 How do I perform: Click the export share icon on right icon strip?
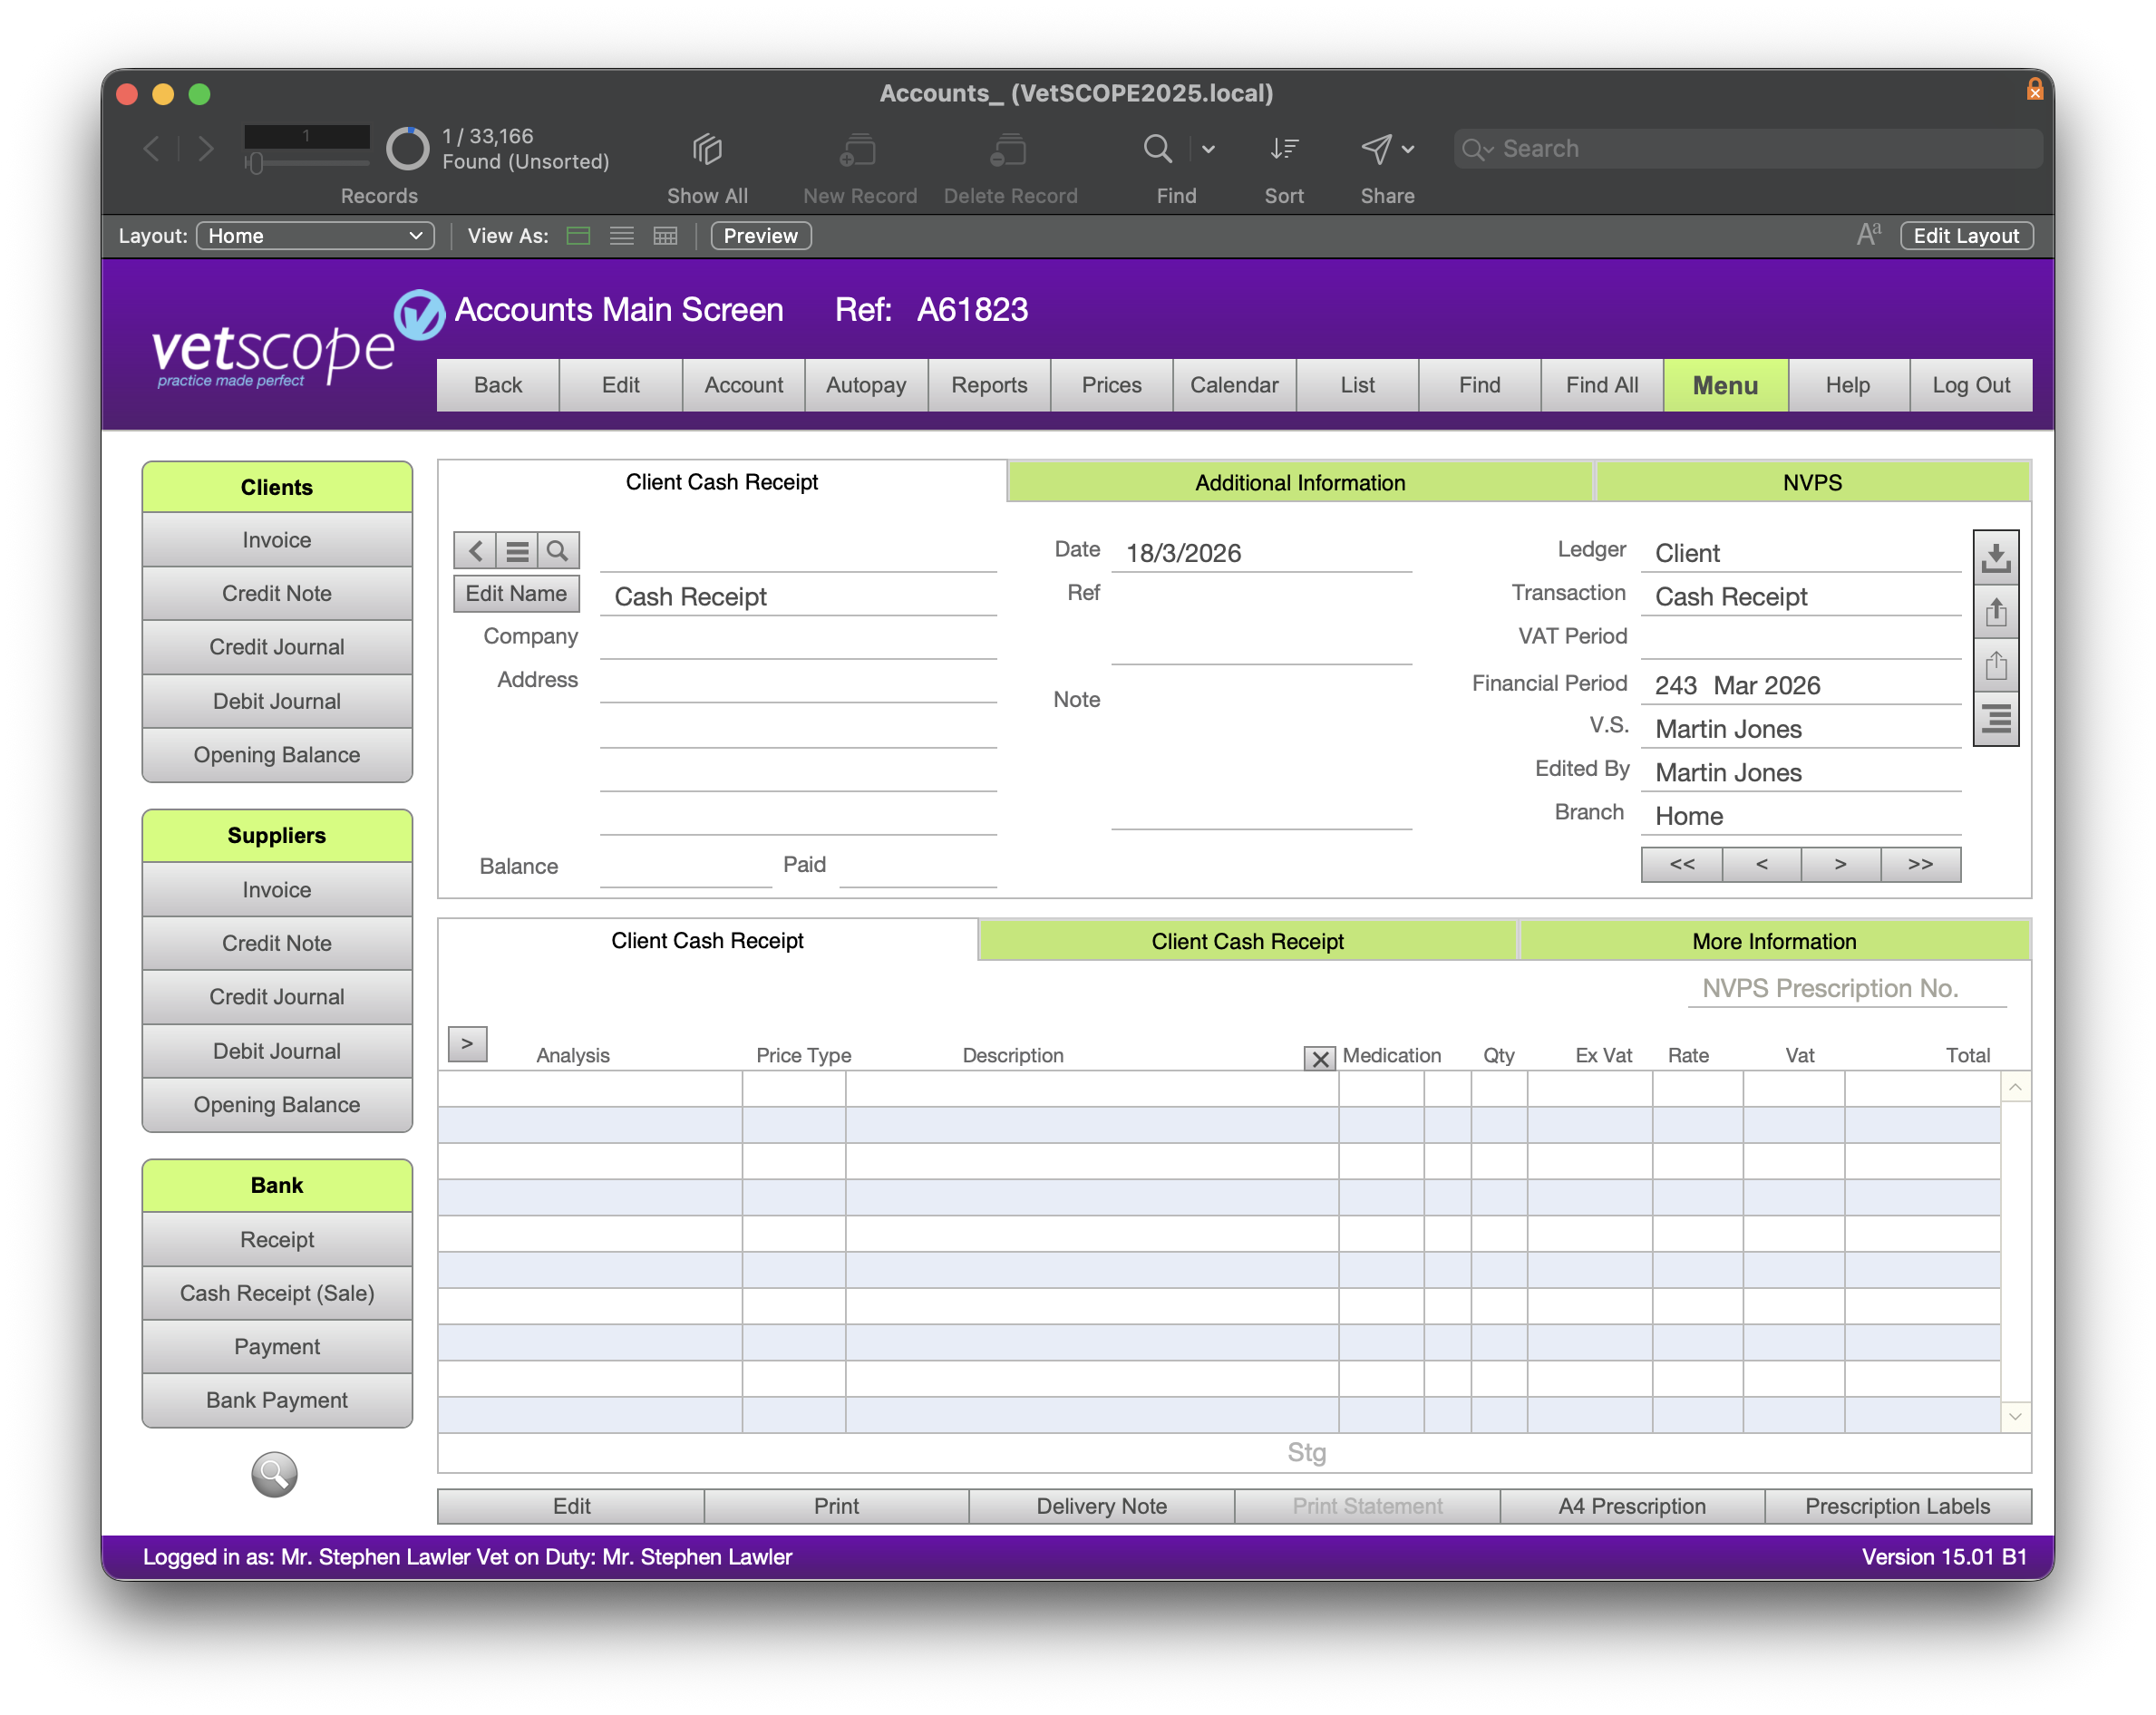[1996, 612]
